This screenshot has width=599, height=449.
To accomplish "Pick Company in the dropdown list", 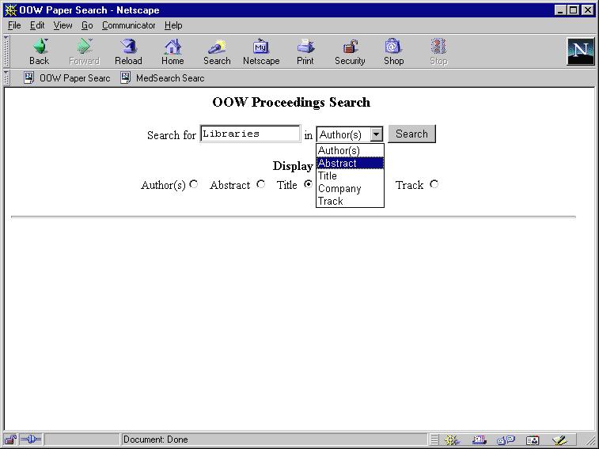I will point(349,189).
